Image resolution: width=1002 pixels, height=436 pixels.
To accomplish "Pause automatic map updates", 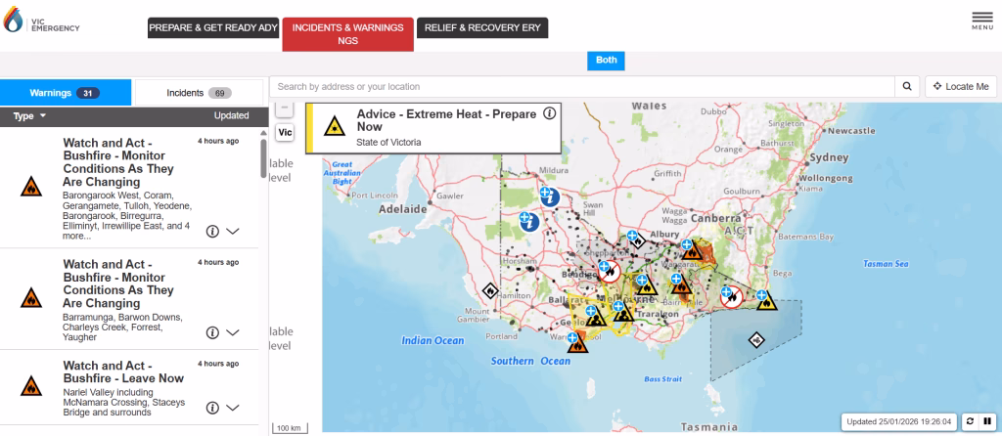I will [x=987, y=421].
